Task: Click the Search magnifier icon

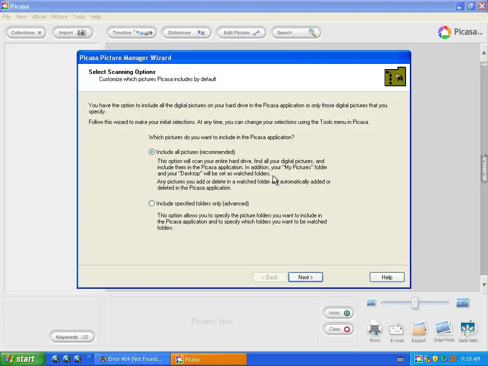Action: 312,32
